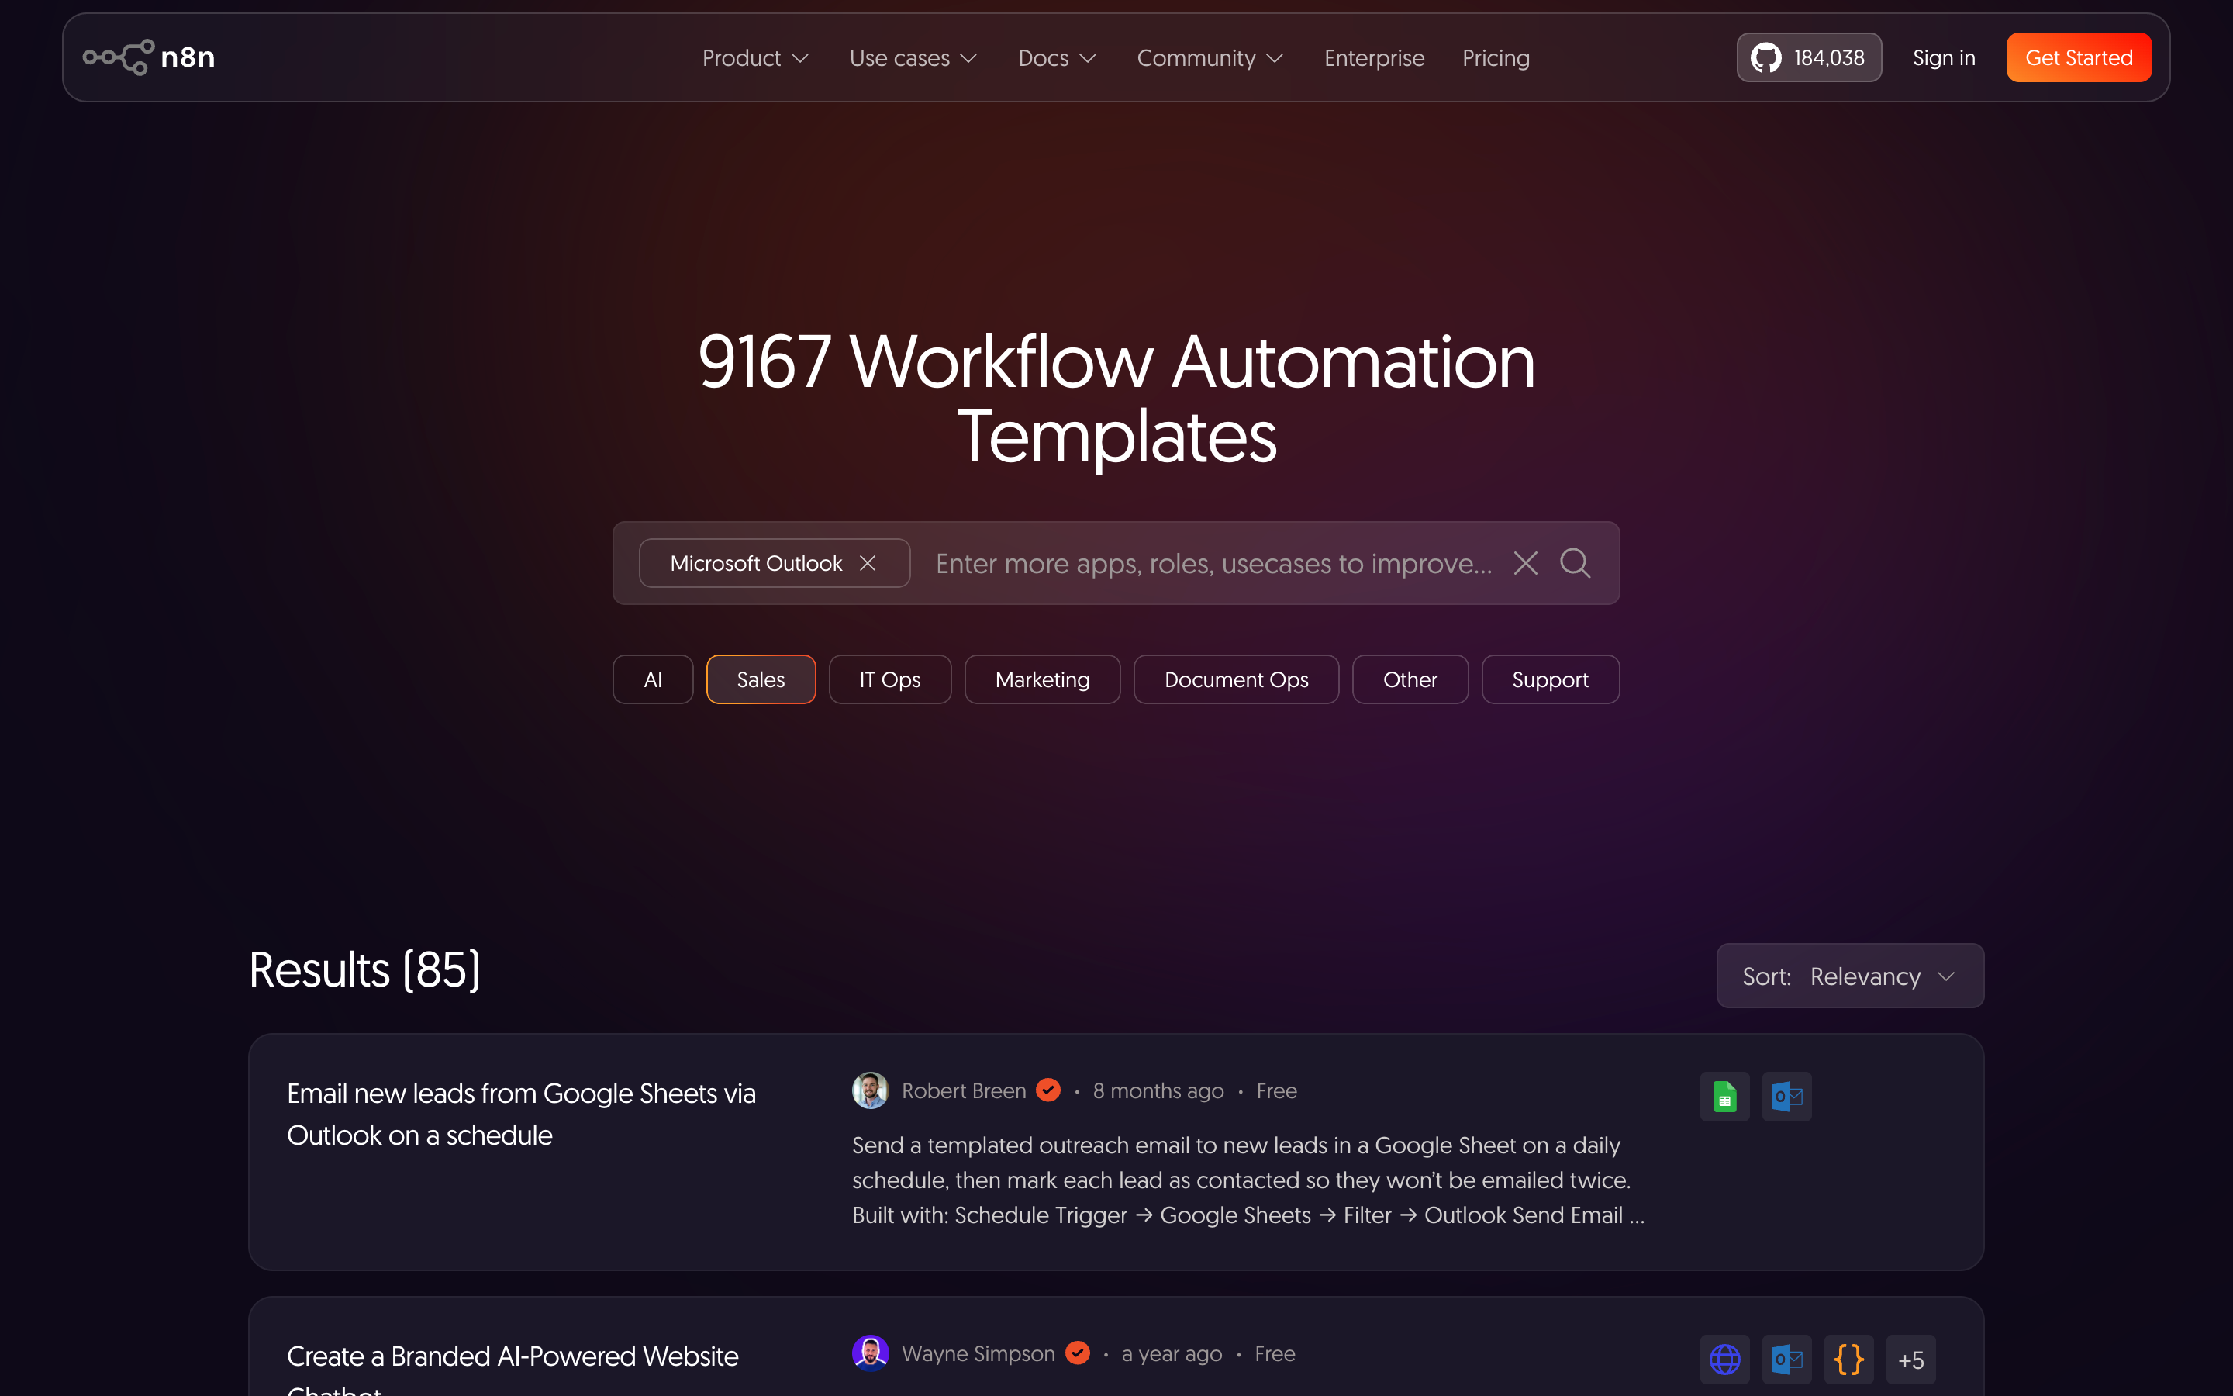This screenshot has height=1396, width=2233.
Task: Click the Robert Breen template description text
Action: click(1248, 1180)
